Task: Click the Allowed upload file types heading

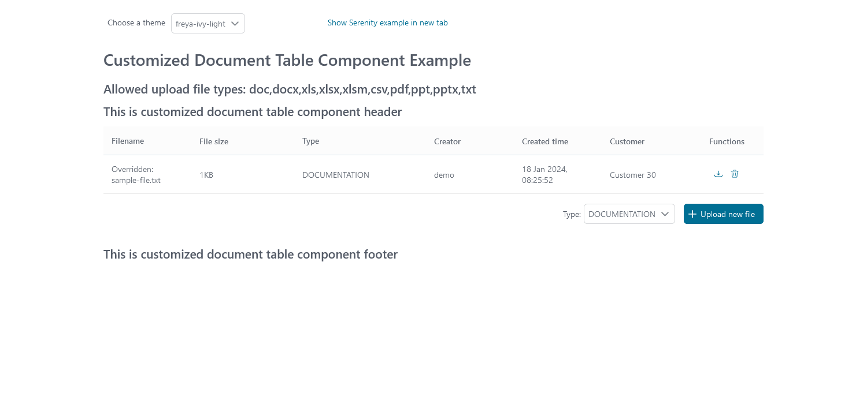Action: pos(290,90)
